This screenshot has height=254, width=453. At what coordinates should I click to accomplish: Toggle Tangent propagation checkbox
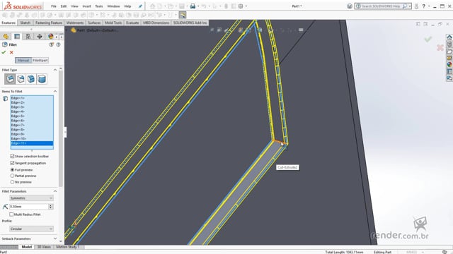pyautogui.click(x=12, y=163)
